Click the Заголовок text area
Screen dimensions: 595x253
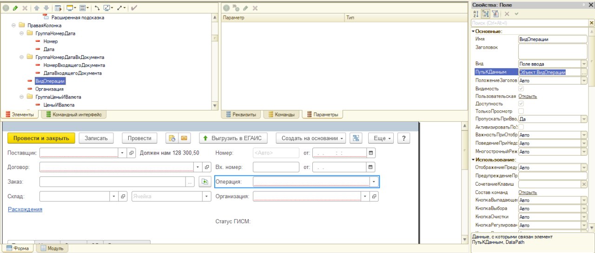coord(553,51)
